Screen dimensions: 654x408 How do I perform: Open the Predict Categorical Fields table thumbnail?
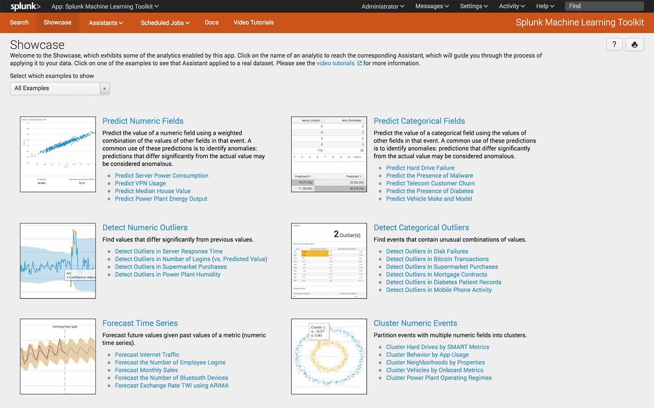click(x=329, y=154)
